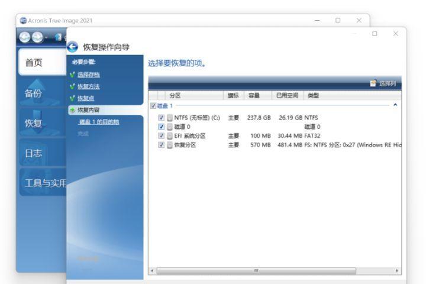Click the green check beside the 选择存档 step
The image size is (426, 284).
click(72, 75)
